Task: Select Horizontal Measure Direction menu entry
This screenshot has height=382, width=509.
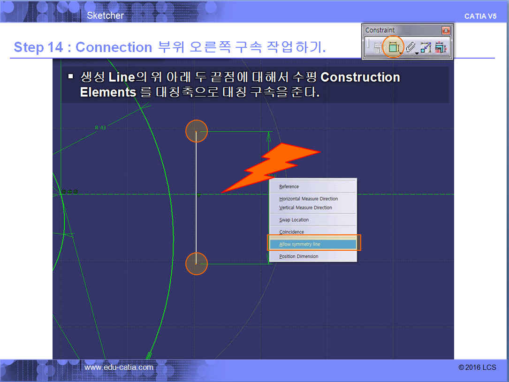Action: 308,199
